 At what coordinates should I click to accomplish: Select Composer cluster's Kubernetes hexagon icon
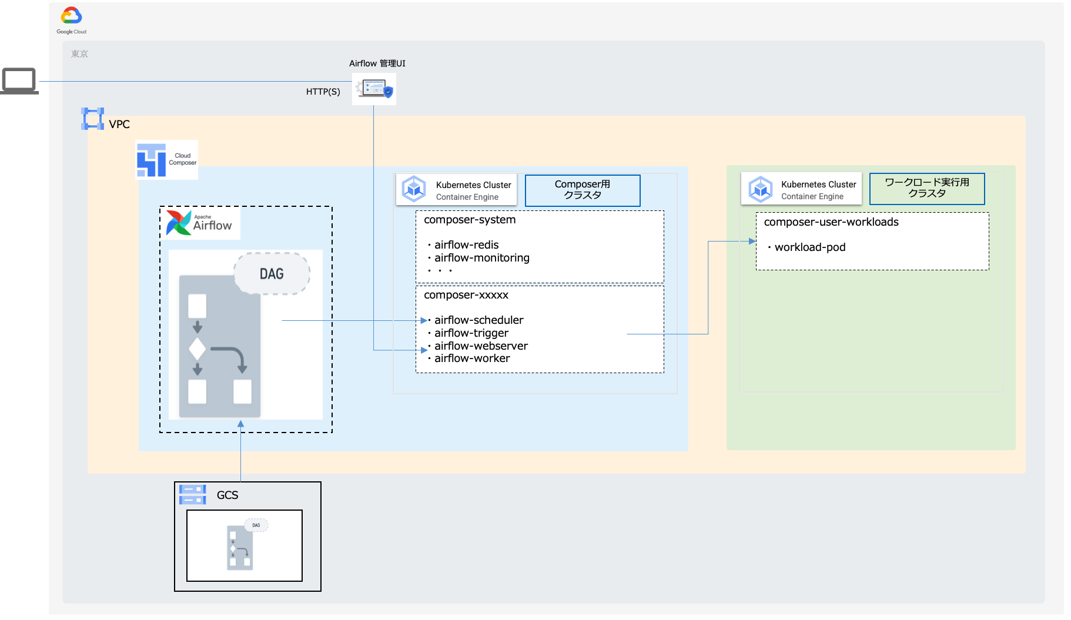[414, 189]
